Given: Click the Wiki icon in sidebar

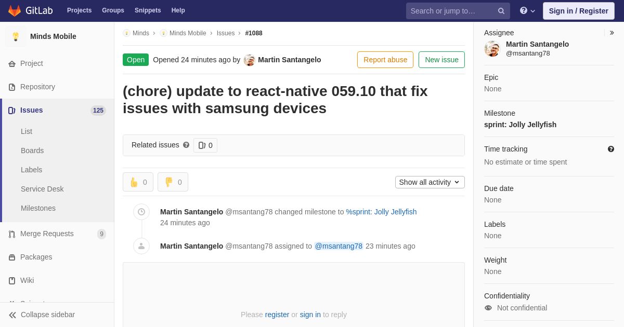Looking at the screenshot, I should [12, 281].
